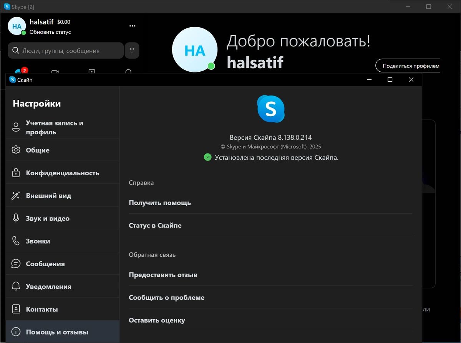Click the gear icon next to 'Общие'
This screenshot has width=461, height=343.
pyautogui.click(x=16, y=150)
